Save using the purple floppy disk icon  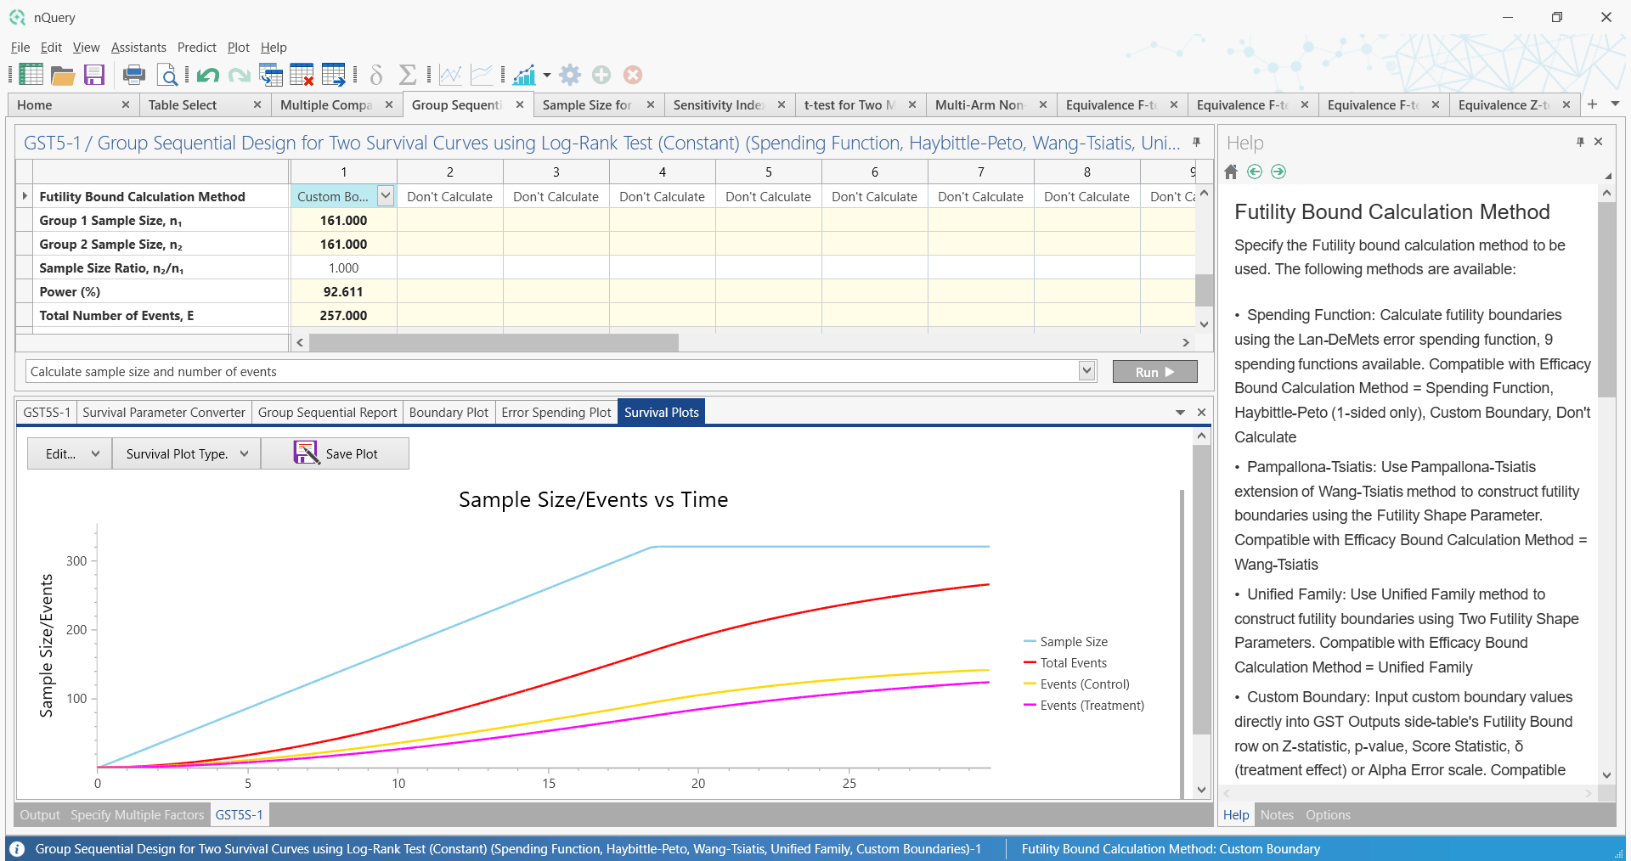[94, 75]
